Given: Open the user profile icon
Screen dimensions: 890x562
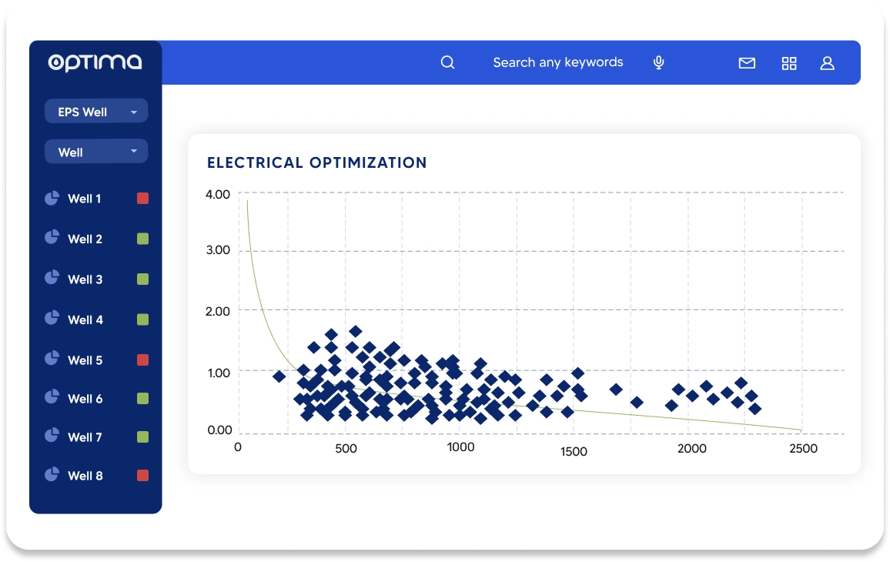Looking at the screenshot, I should pos(828,63).
